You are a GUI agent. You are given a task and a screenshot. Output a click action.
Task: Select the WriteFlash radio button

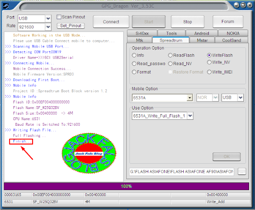[209, 55]
